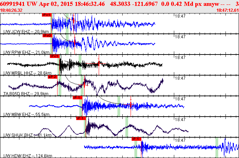This screenshot has height=158, width=239.
Task: Select the red pick flag on TA B05D trace
Action: point(52,77)
